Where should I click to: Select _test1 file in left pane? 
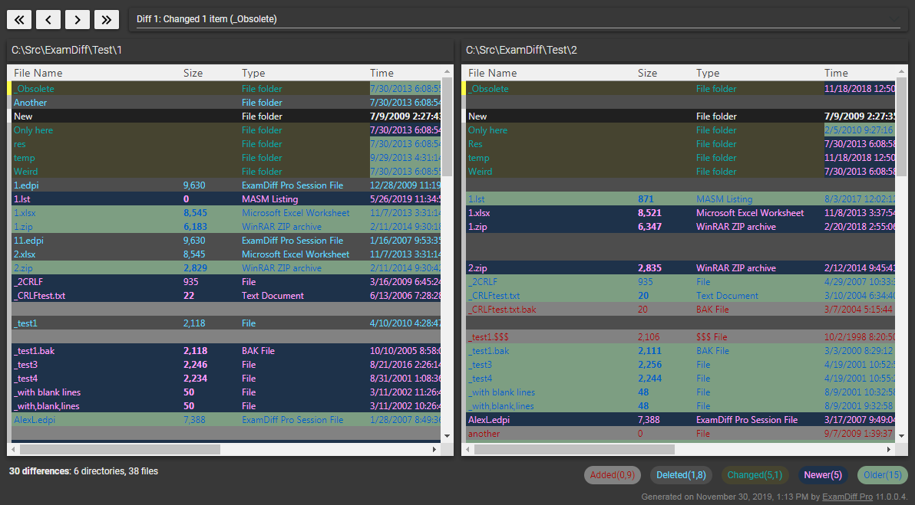(x=225, y=323)
